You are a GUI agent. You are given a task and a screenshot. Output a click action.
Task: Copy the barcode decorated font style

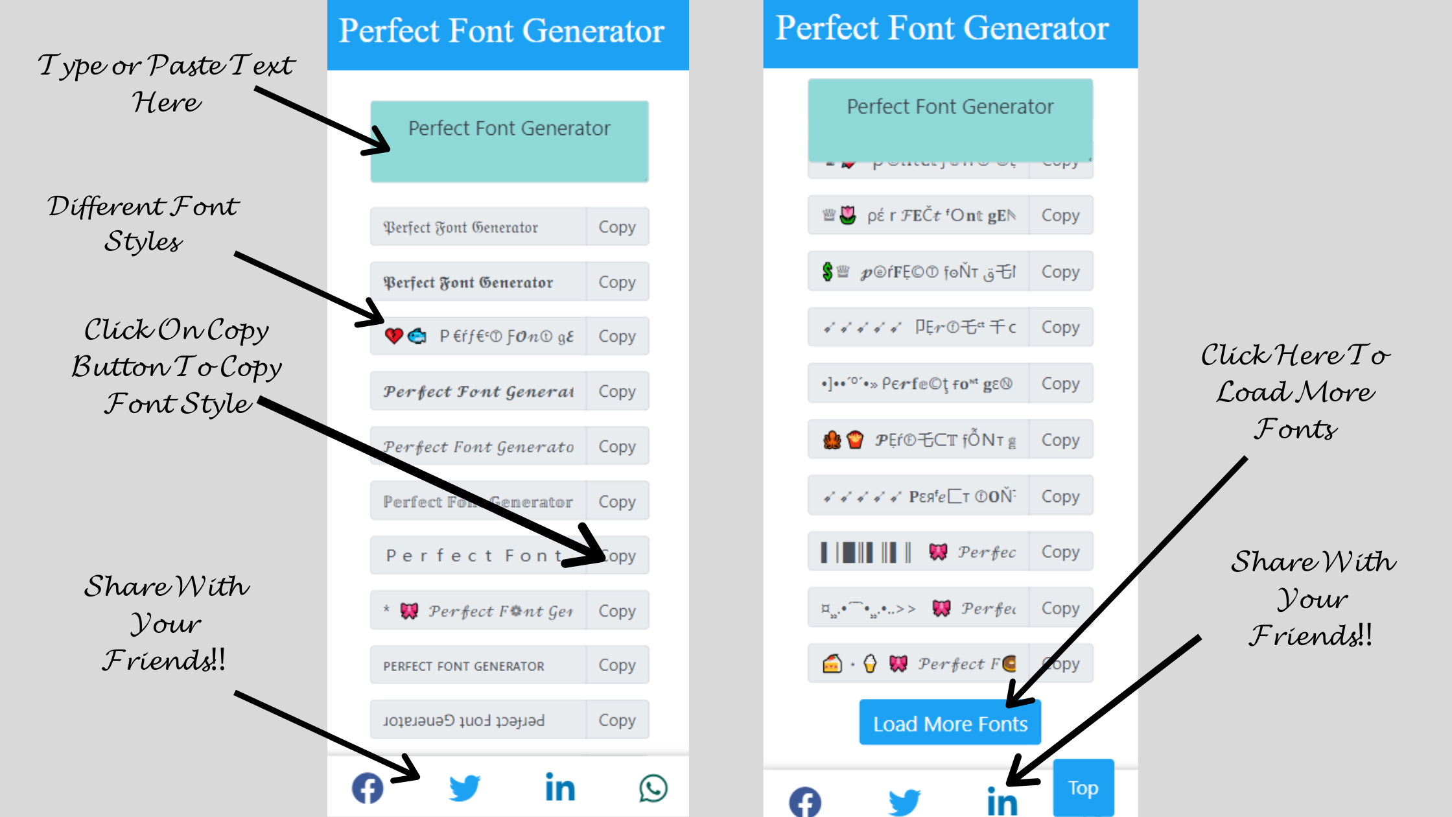(1057, 552)
